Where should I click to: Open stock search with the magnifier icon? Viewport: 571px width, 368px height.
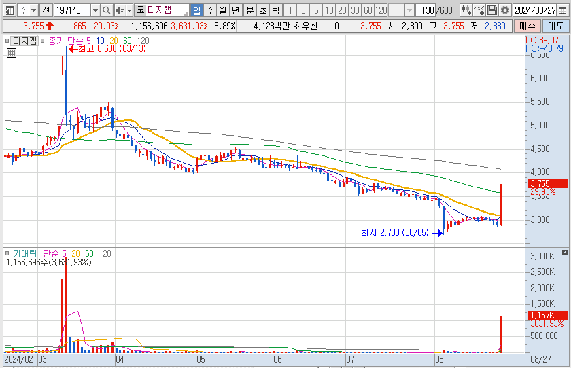click(106, 10)
